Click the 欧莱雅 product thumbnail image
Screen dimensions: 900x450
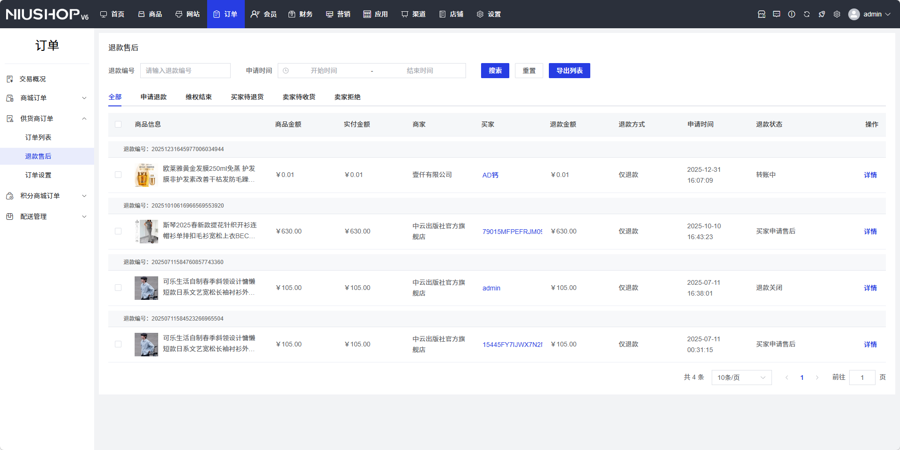[146, 175]
